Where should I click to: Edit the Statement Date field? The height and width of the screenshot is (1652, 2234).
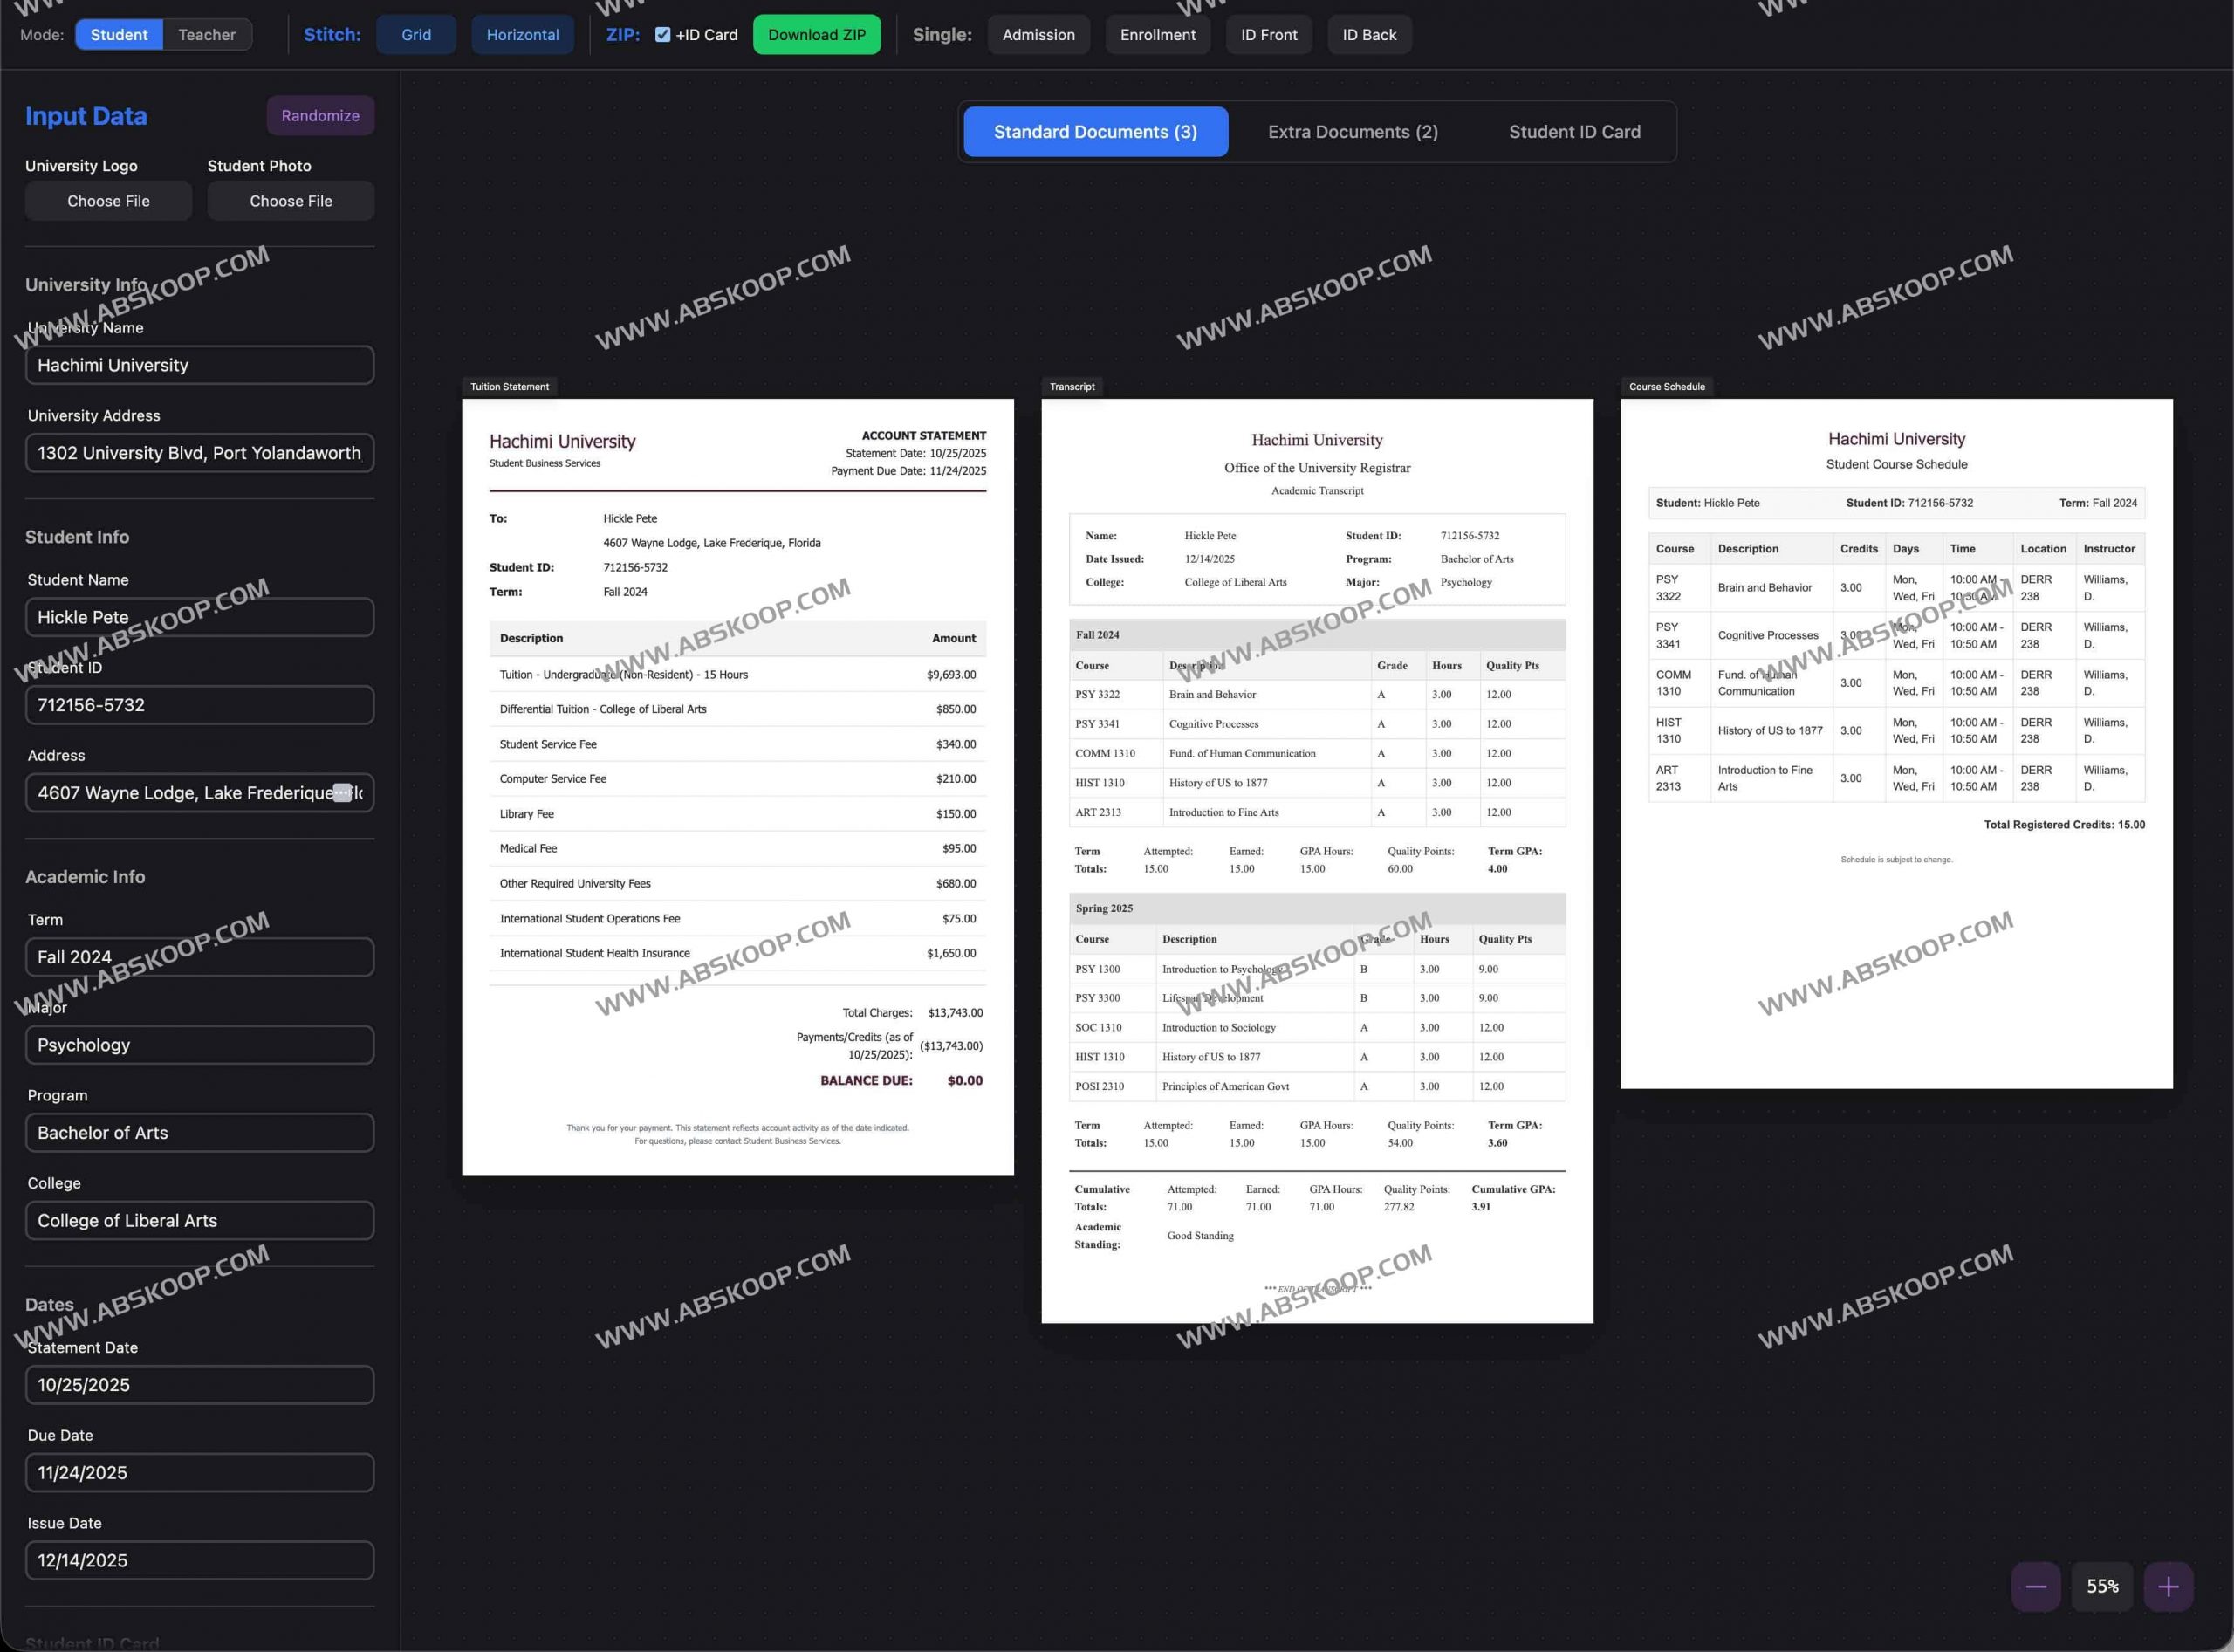pos(200,1385)
